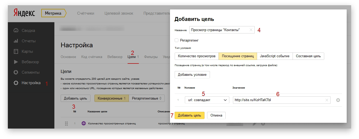The width and height of the screenshot is (359, 139).
Task: Click Добавить условие button
Action: (192, 74)
